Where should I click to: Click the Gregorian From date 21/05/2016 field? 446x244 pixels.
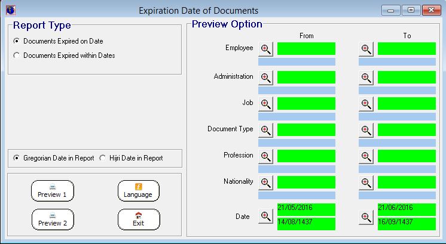click(x=306, y=209)
